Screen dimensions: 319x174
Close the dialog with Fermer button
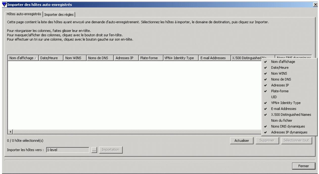pyautogui.click(x=304, y=166)
